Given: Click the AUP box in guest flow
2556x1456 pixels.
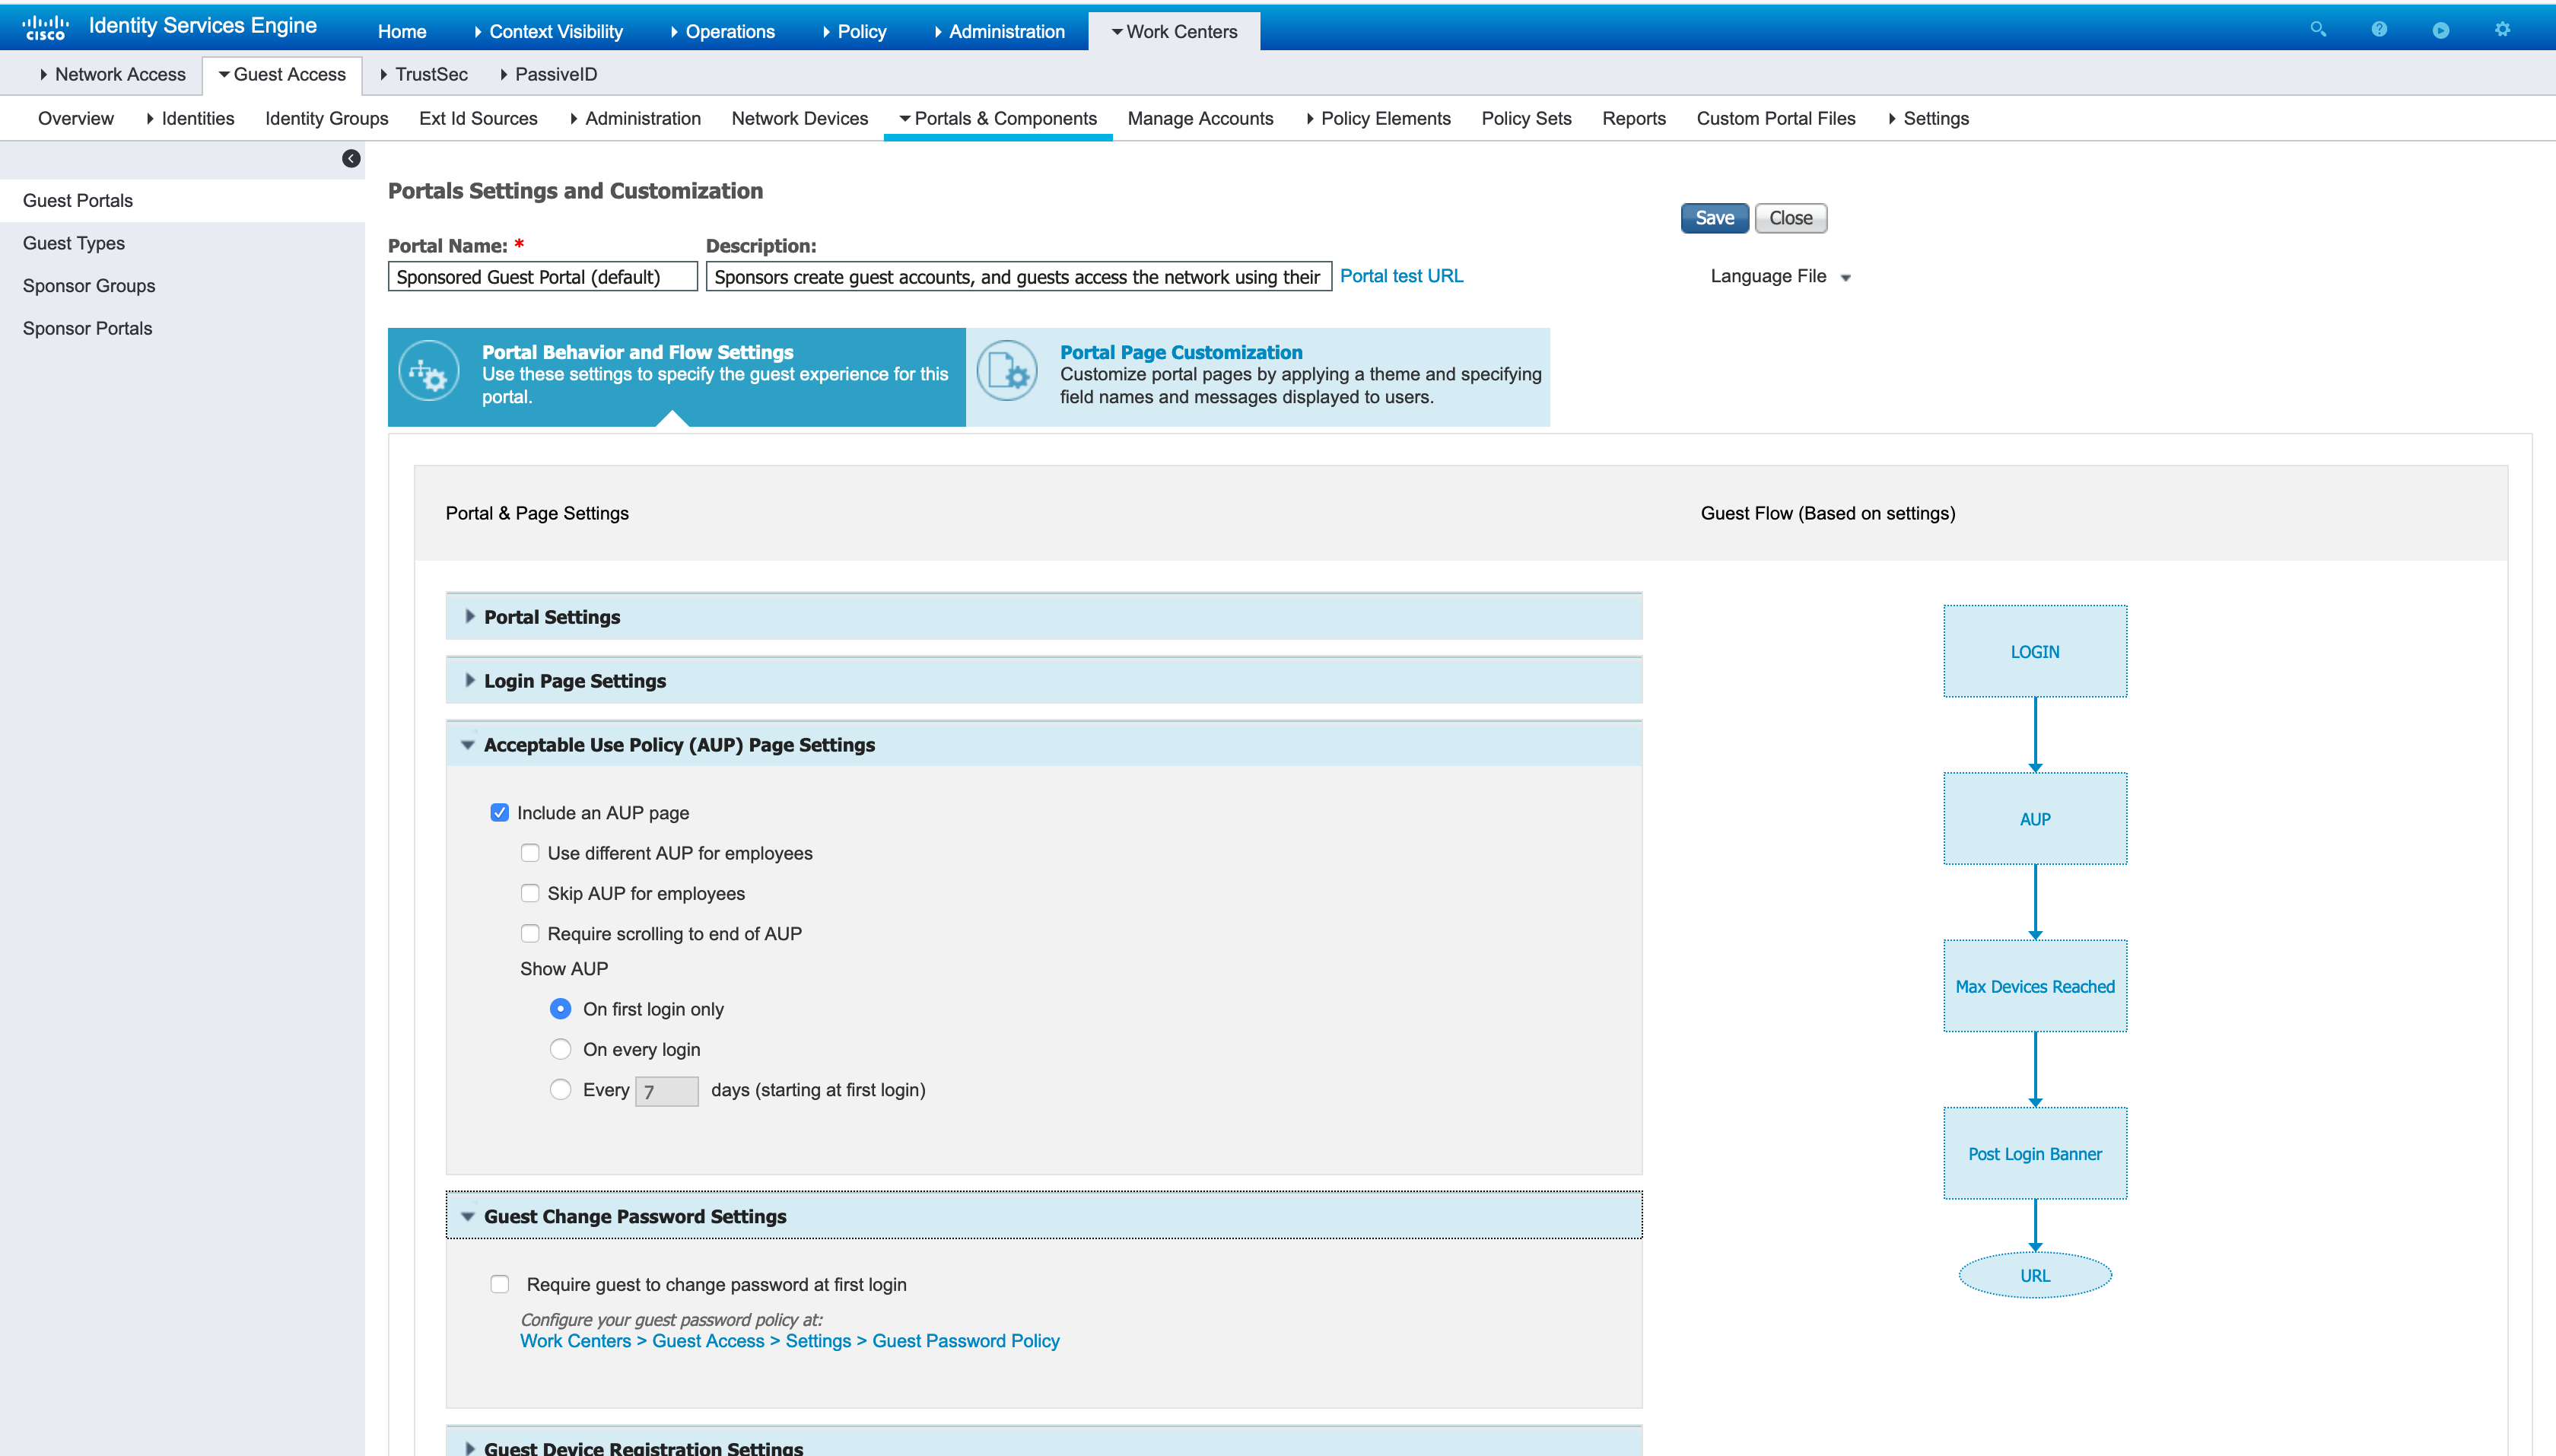Looking at the screenshot, I should click(2034, 818).
